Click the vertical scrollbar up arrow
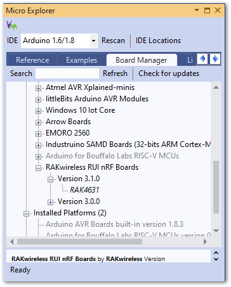This screenshot has width=231, height=287. click(x=216, y=87)
